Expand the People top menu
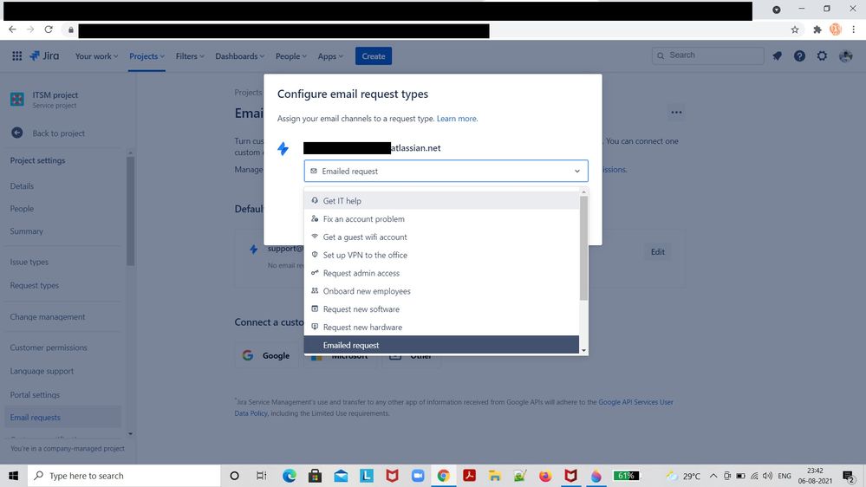 291,56
